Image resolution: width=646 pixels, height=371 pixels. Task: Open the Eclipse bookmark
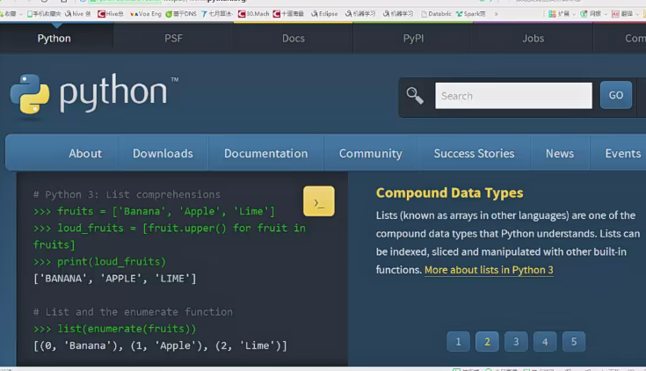(324, 14)
